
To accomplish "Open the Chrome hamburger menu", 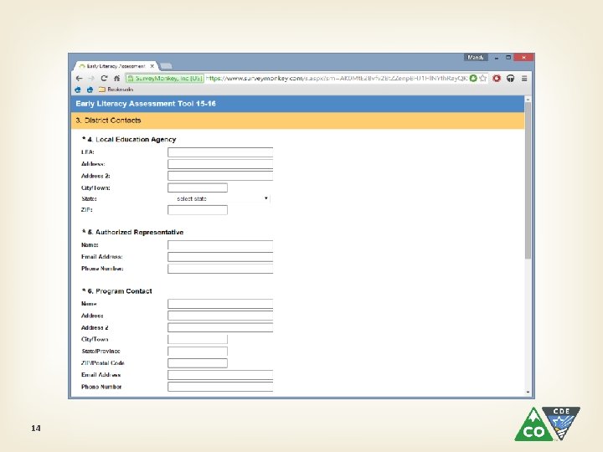I will [524, 79].
